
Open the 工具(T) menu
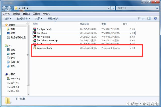36,14
